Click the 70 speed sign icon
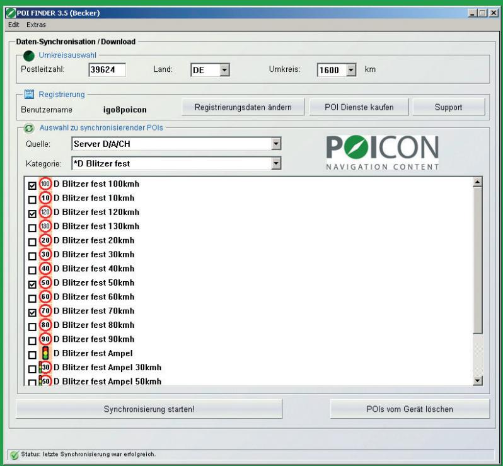This screenshot has height=466, width=503. (45, 311)
